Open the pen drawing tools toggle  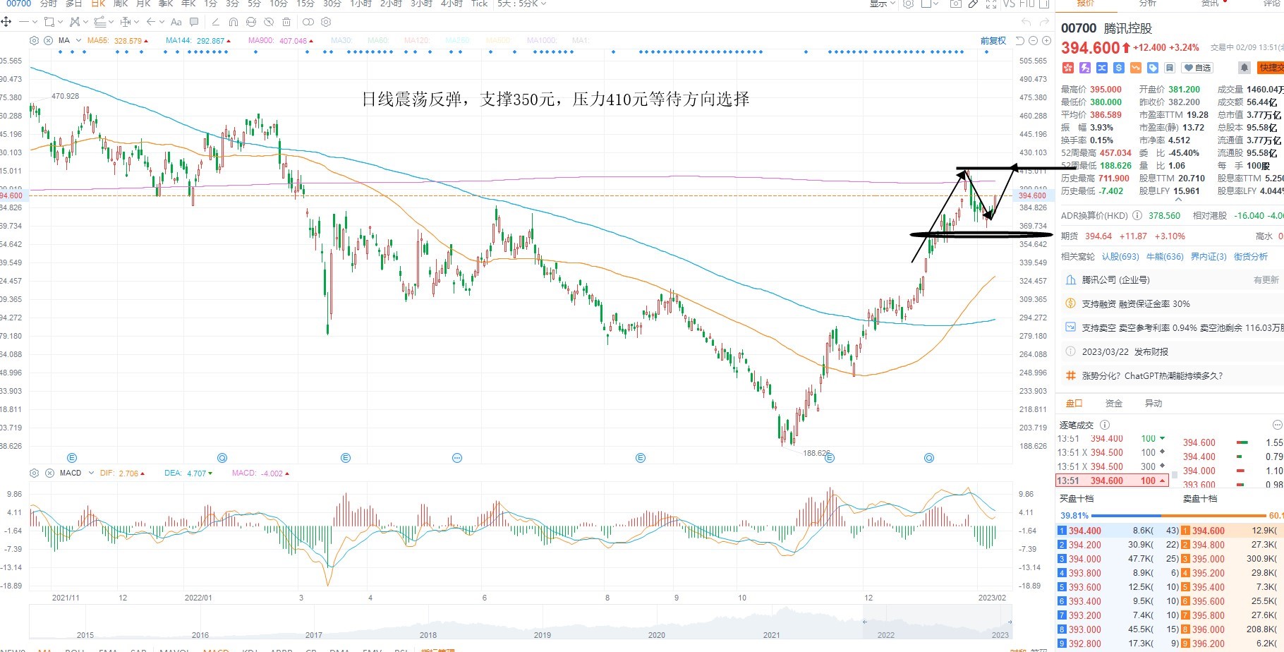tap(974, 4)
